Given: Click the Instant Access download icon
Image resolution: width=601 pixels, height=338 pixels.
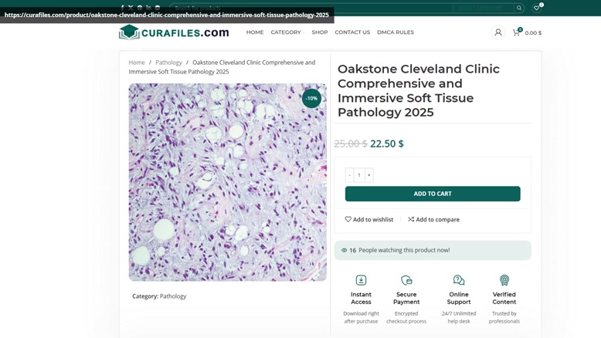Looking at the screenshot, I should (x=361, y=280).
